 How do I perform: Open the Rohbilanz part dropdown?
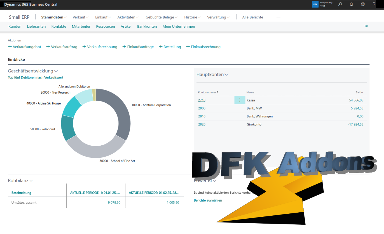pyautogui.click(x=31, y=181)
